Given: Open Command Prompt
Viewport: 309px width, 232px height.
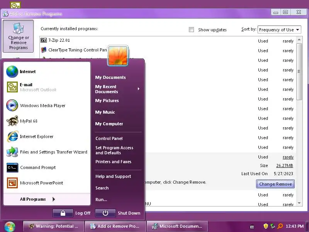Looking at the screenshot, I should coord(47,167).
